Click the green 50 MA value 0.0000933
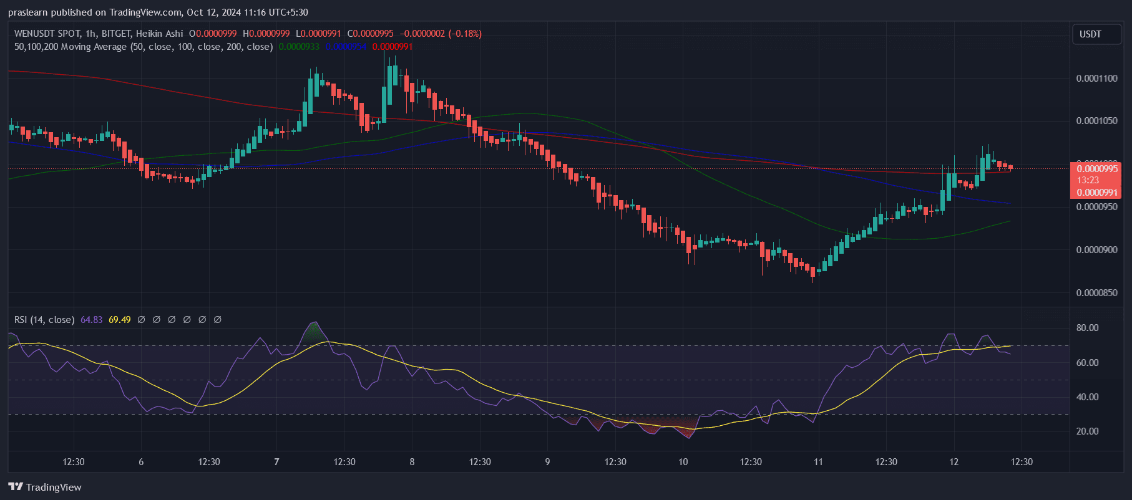 pos(299,47)
